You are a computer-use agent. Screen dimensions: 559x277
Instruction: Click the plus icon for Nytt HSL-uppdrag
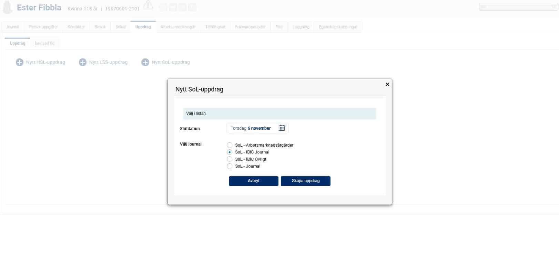pyautogui.click(x=20, y=62)
